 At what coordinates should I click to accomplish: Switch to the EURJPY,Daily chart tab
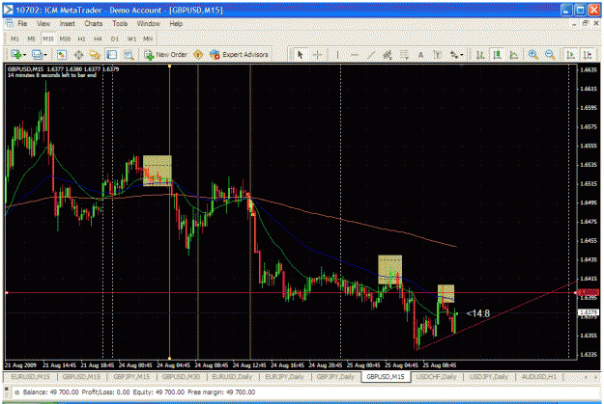coord(284,377)
